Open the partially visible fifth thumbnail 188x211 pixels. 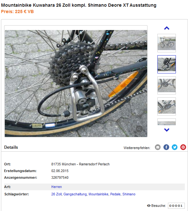pyautogui.click(x=167, y=122)
